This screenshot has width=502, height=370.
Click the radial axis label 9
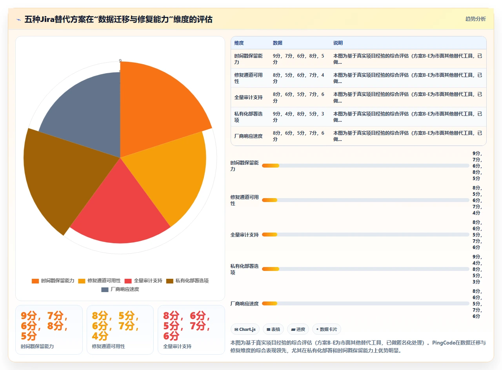click(x=120, y=61)
